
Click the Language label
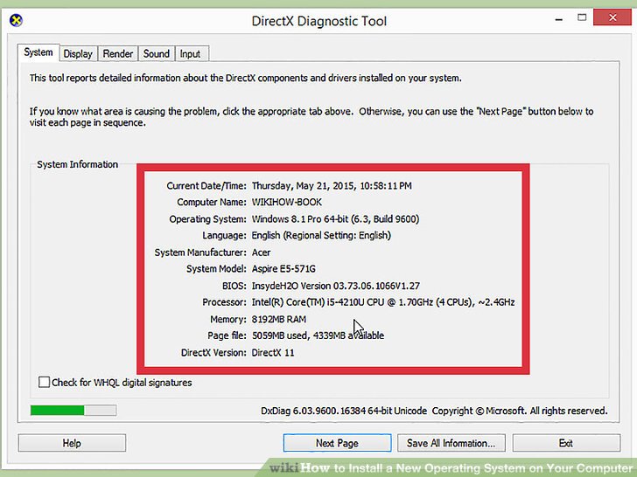coord(224,235)
